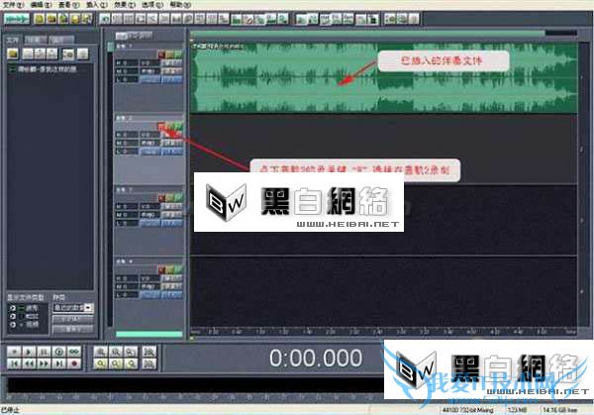Image resolution: width=594 pixels, height=415 pixels.
Task: Click Zoom In Horizontally magnifier icon
Action: pyautogui.click(x=100, y=352)
